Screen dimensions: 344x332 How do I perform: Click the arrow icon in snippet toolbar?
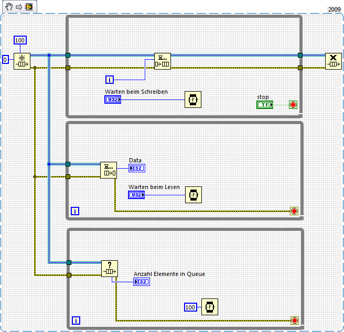coord(19,7)
